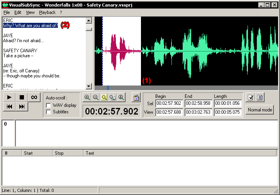Click the first 'ERIC' speaker name

point(8,21)
